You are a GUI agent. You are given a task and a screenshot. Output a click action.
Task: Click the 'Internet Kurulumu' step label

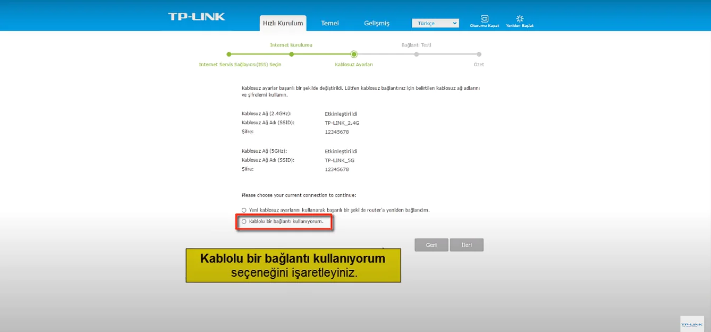[291, 45]
